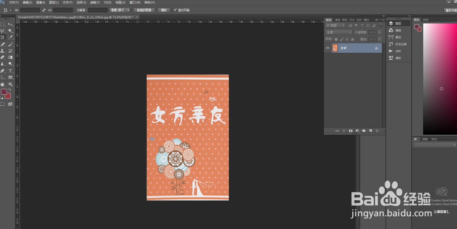Toggle Quick Mask mode

3,104
